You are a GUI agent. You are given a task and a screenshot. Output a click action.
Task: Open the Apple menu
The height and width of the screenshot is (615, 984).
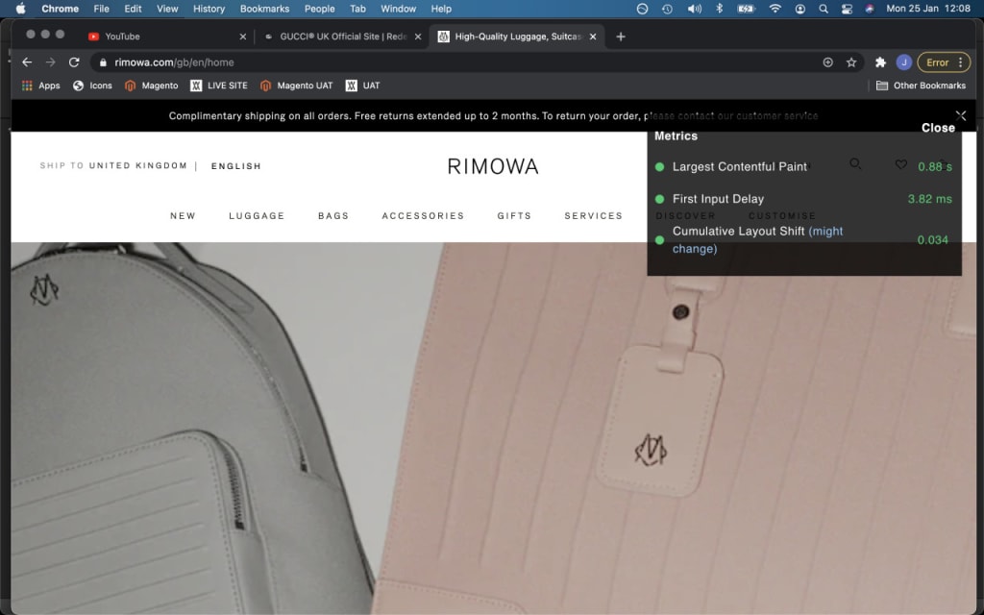pos(21,9)
